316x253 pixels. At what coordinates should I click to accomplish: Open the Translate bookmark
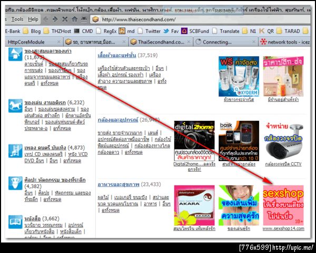(x=226, y=31)
